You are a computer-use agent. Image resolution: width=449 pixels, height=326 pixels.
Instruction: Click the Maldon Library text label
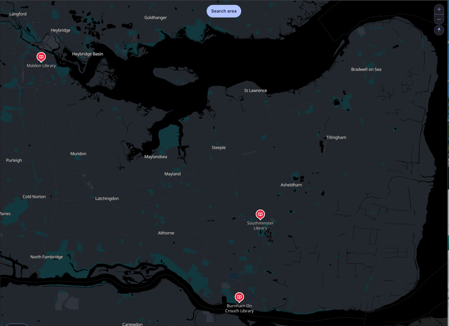(x=41, y=66)
